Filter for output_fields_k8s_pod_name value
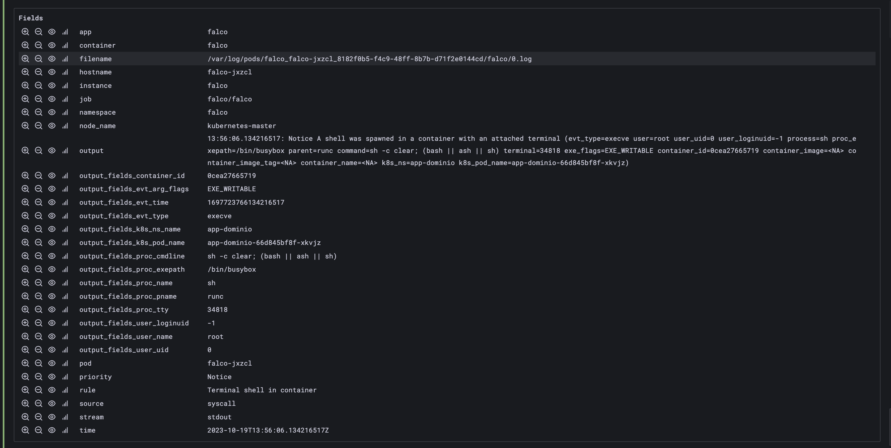 [x=25, y=242]
